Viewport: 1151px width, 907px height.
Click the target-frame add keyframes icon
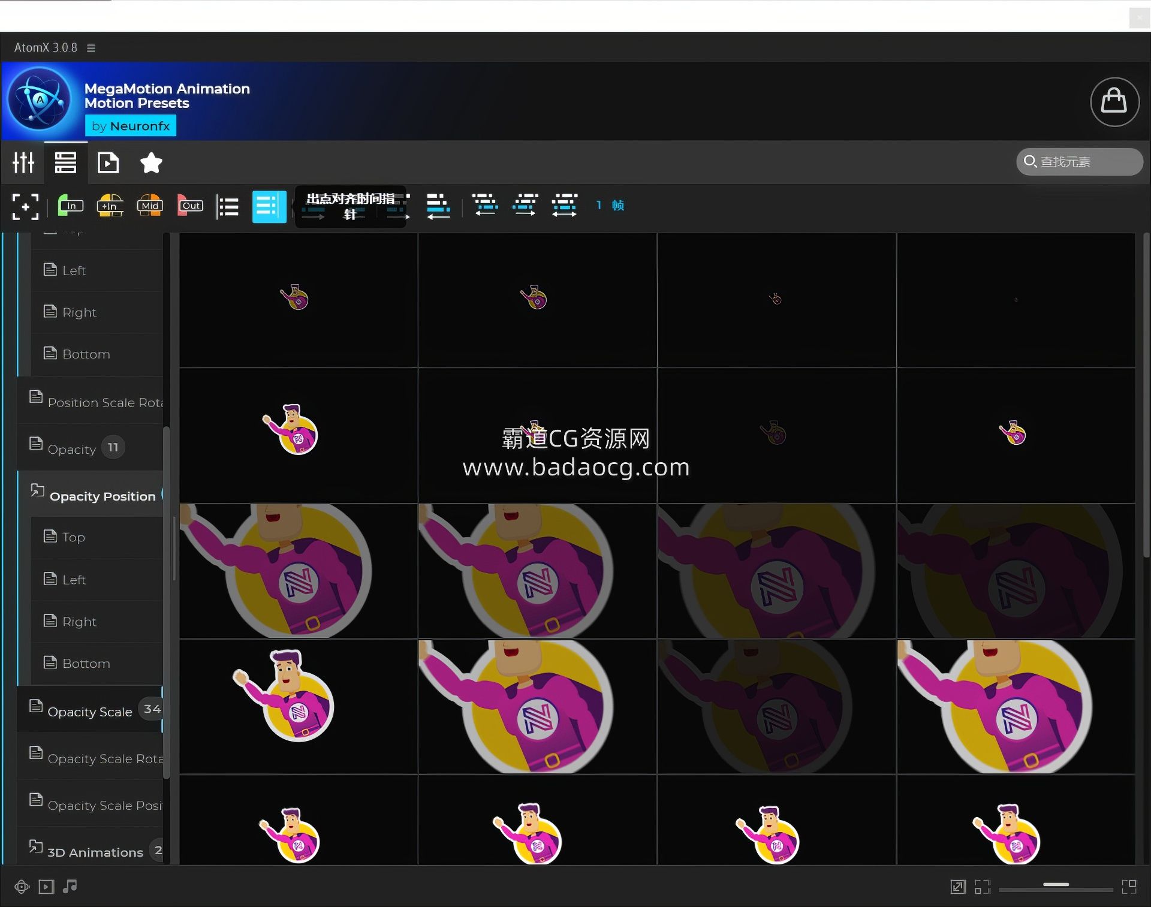click(x=25, y=206)
